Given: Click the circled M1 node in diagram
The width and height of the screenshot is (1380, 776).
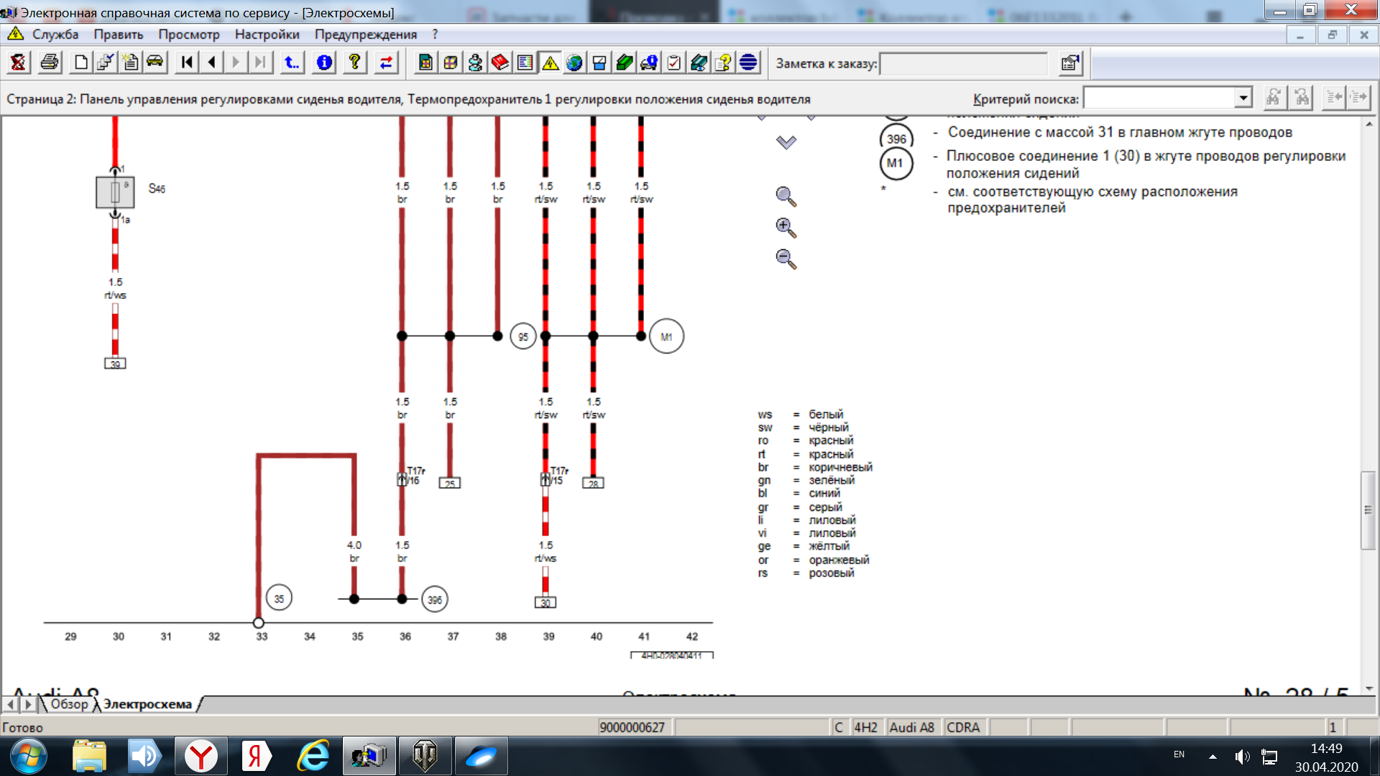Looking at the screenshot, I should [x=666, y=336].
